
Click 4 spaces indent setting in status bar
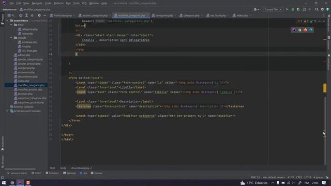tap(319, 177)
